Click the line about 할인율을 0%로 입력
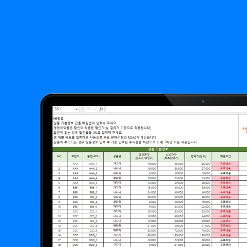 point(87,133)
